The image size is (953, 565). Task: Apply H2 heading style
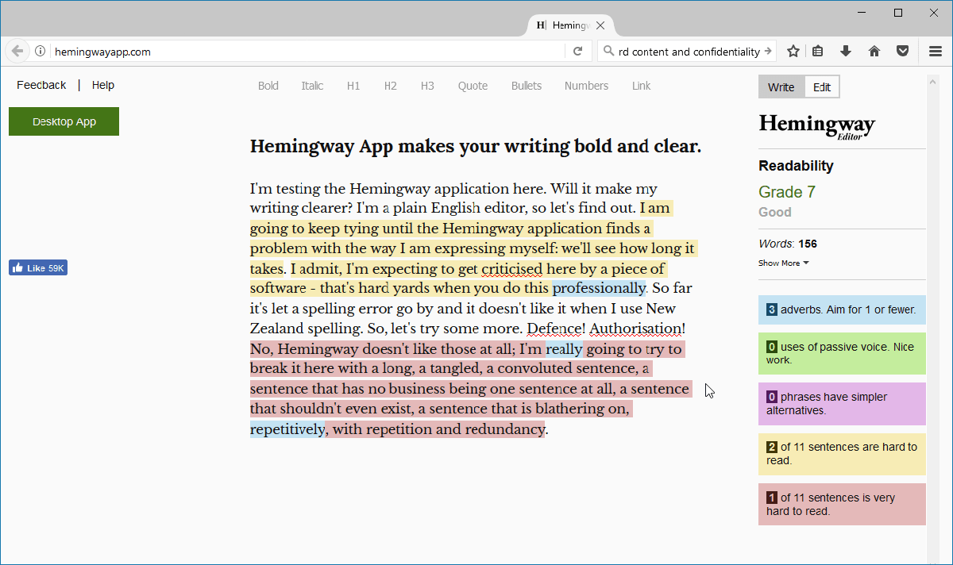[390, 86]
